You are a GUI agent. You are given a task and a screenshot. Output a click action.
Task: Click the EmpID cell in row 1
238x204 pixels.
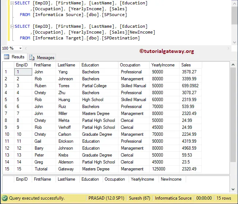pos(23,72)
